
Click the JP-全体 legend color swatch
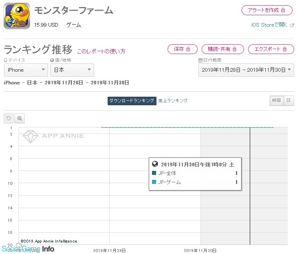154,173
